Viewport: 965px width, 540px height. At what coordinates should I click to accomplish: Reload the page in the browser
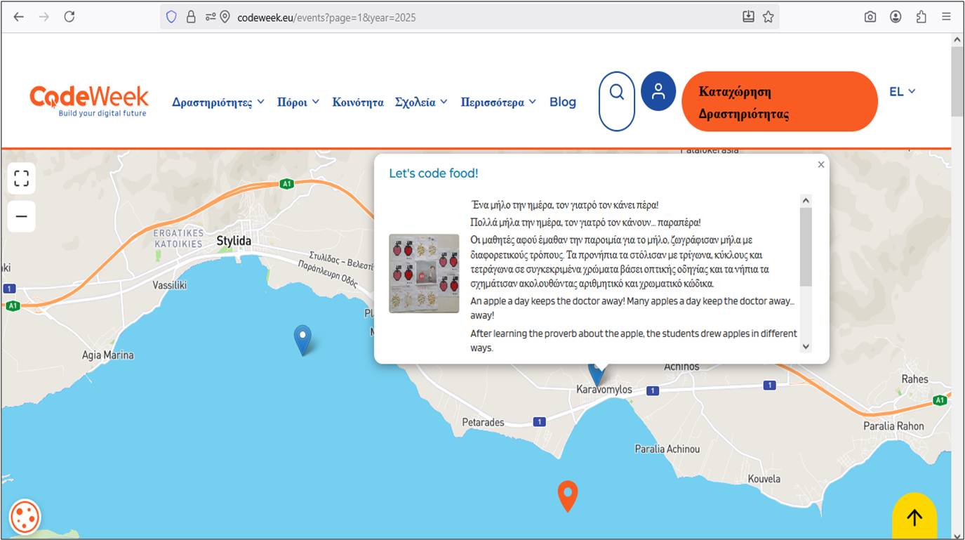point(69,17)
